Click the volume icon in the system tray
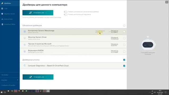This screenshot has height=95, width=169. coord(152,93)
